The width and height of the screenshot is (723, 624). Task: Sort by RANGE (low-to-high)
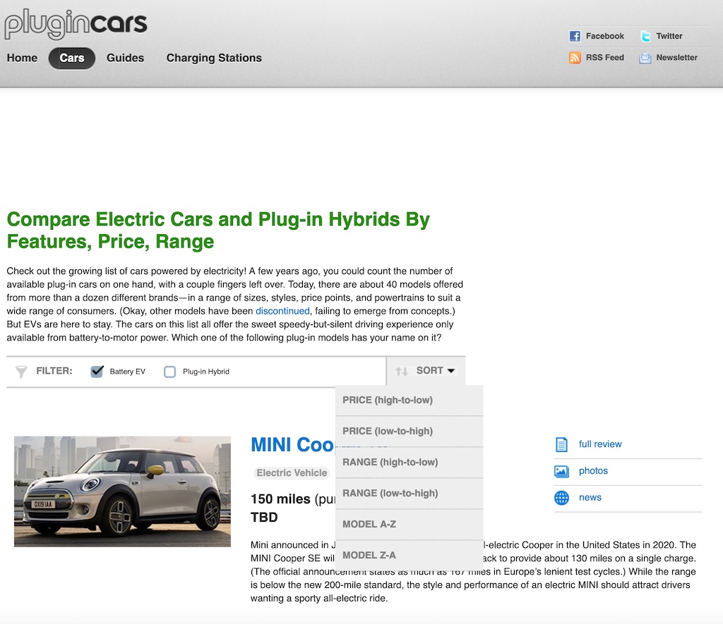[409, 494]
